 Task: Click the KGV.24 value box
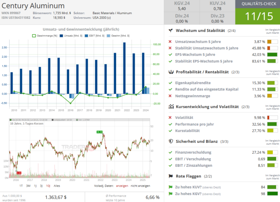[182, 6]
